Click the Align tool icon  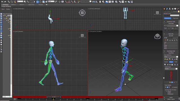96,2
